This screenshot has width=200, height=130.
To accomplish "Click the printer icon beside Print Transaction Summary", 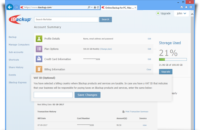I will pos(123,112).
